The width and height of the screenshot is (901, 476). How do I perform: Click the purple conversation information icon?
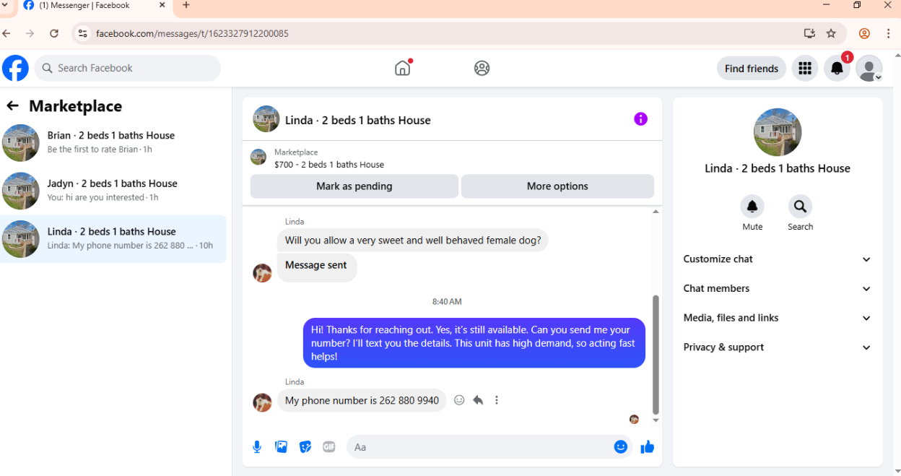(x=640, y=119)
